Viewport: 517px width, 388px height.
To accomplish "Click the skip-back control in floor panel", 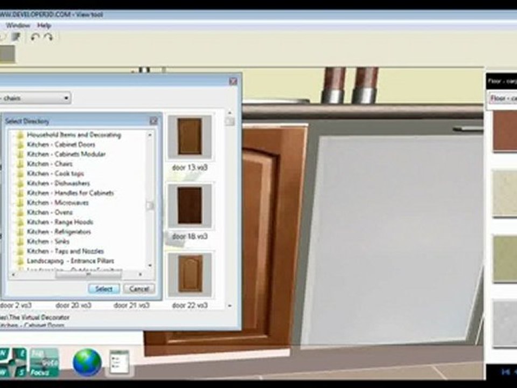I will [506, 372].
